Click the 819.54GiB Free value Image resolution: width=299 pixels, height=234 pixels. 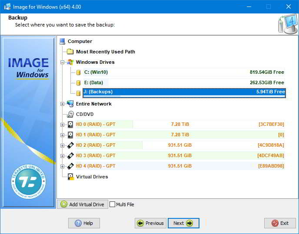click(267, 72)
